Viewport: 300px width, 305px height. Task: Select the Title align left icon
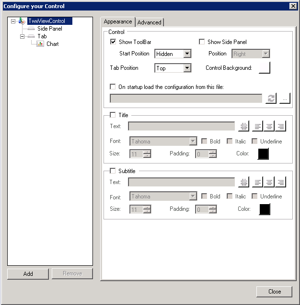258,127
